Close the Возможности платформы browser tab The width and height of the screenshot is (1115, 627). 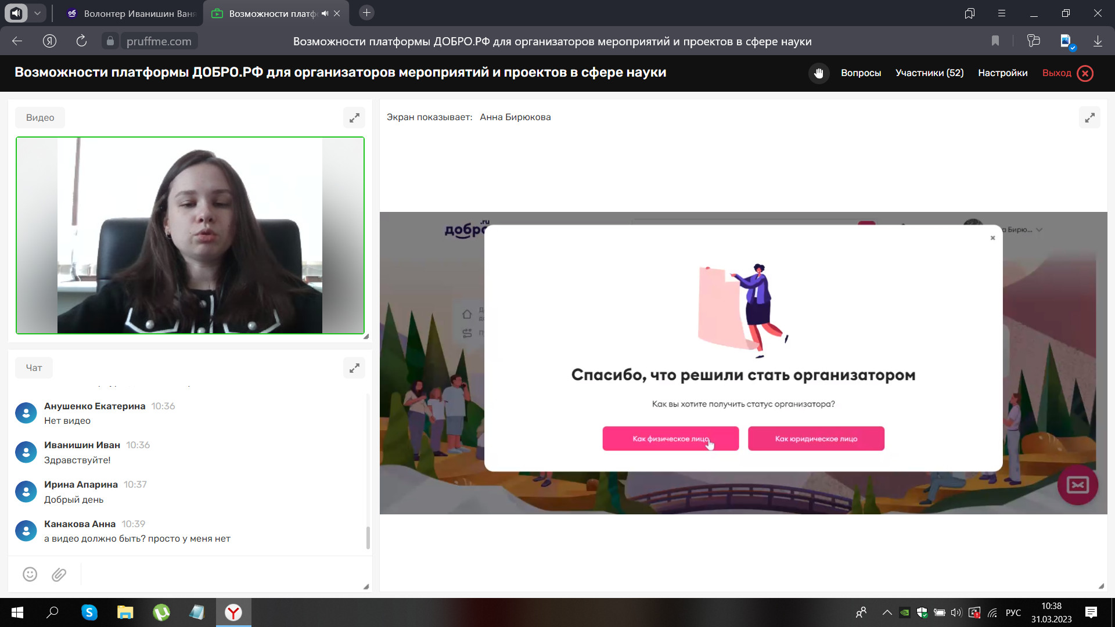(337, 13)
